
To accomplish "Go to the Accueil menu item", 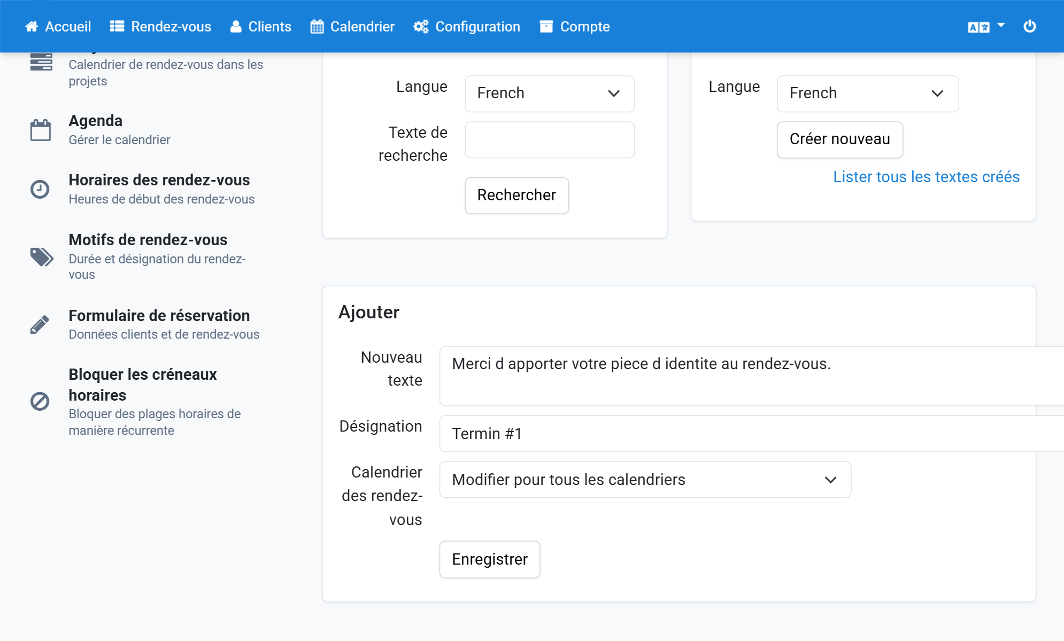I will point(58,27).
